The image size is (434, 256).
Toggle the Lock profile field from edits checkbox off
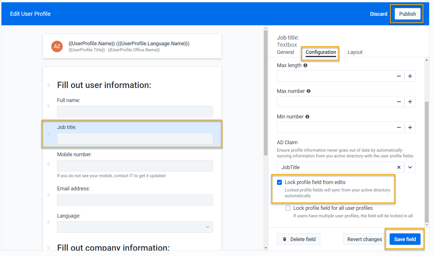coord(279,182)
